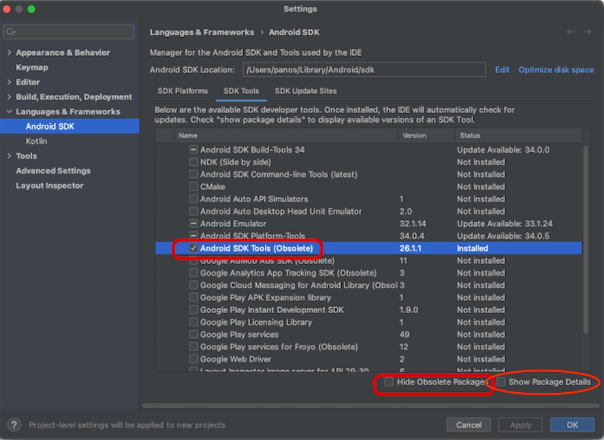The width and height of the screenshot is (604, 440).
Task: Expand the Tools settings section
Action: [9, 156]
